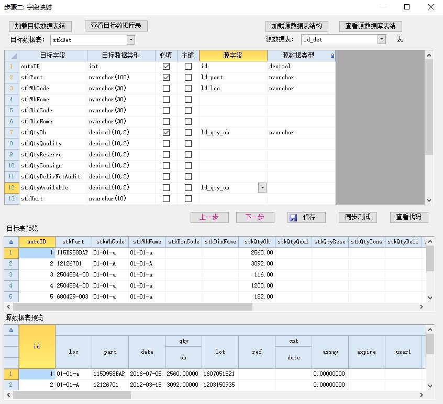443x404 pixels.
Task: Click source field cell ld_part
Action: click(234, 77)
